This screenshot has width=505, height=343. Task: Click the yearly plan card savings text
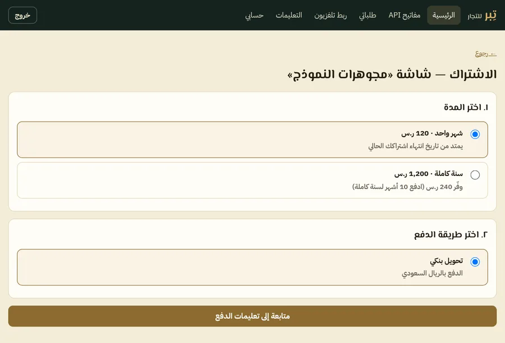(407, 187)
